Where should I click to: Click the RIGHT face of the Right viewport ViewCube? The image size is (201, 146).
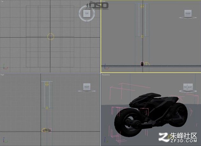[x=87, y=87]
